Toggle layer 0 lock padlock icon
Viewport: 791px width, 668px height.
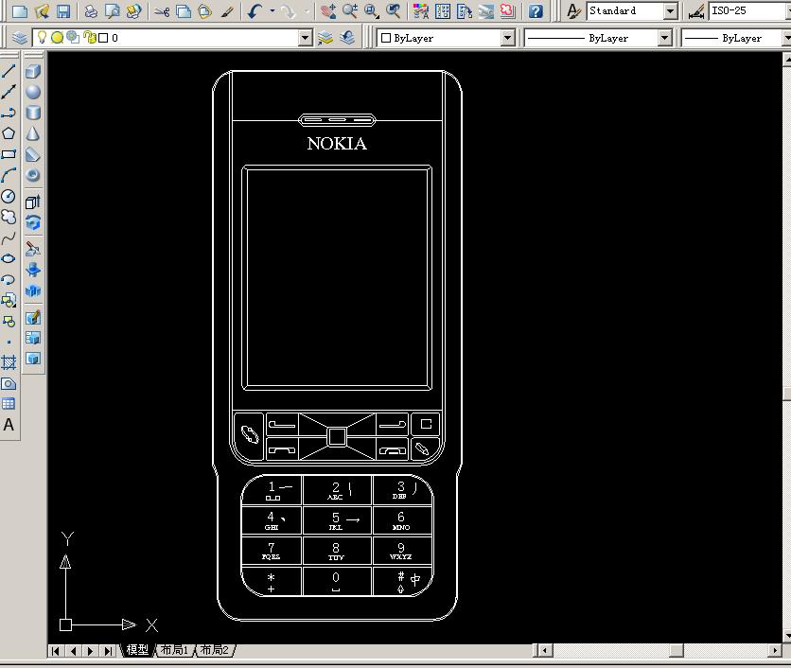pos(90,37)
